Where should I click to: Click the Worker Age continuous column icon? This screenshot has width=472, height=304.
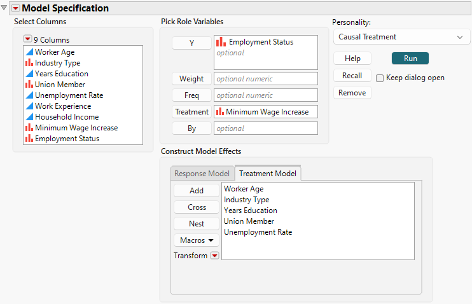coord(29,52)
